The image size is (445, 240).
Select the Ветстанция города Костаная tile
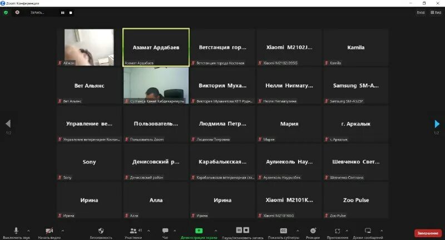pos(222,47)
